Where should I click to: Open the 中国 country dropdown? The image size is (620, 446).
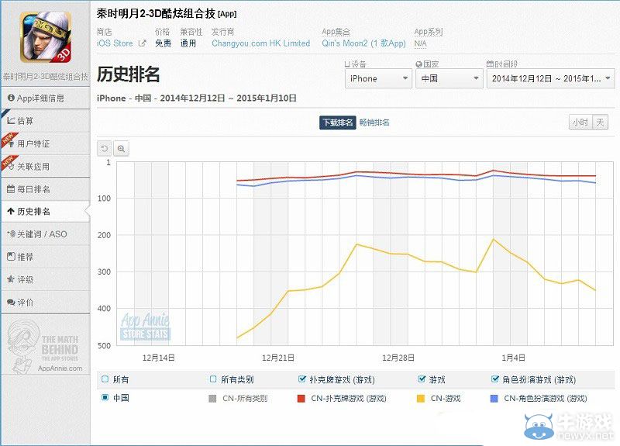449,78
